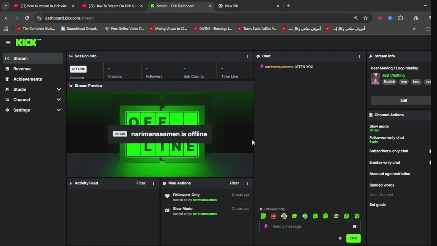
Task: Click narimansaamen username in chat message
Action: coord(278,67)
